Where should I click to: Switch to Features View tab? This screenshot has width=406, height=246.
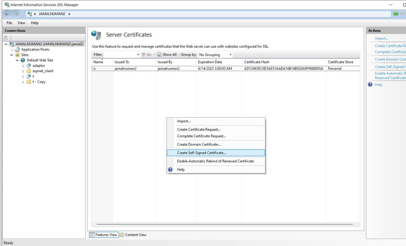(x=104, y=235)
